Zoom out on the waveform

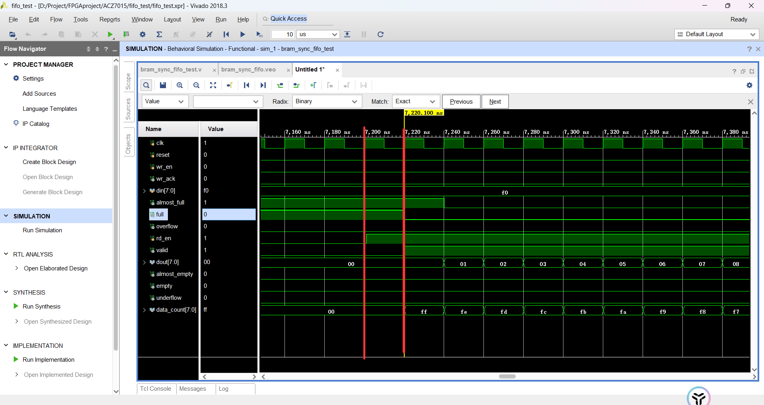(x=196, y=85)
